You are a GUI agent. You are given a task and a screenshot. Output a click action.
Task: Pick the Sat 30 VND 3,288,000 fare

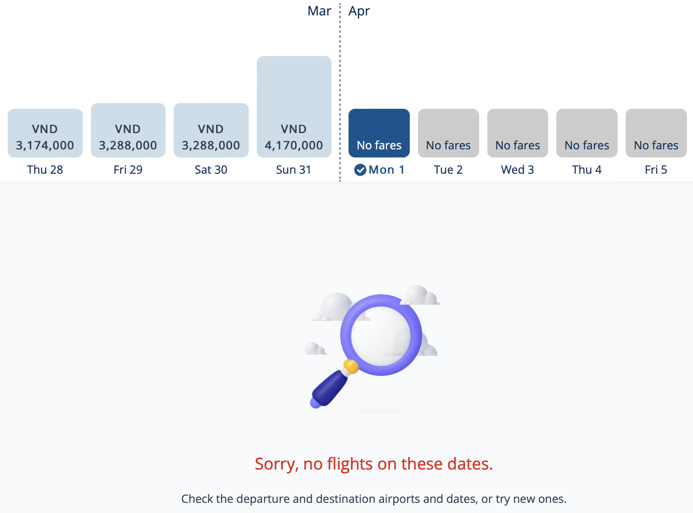point(211,131)
